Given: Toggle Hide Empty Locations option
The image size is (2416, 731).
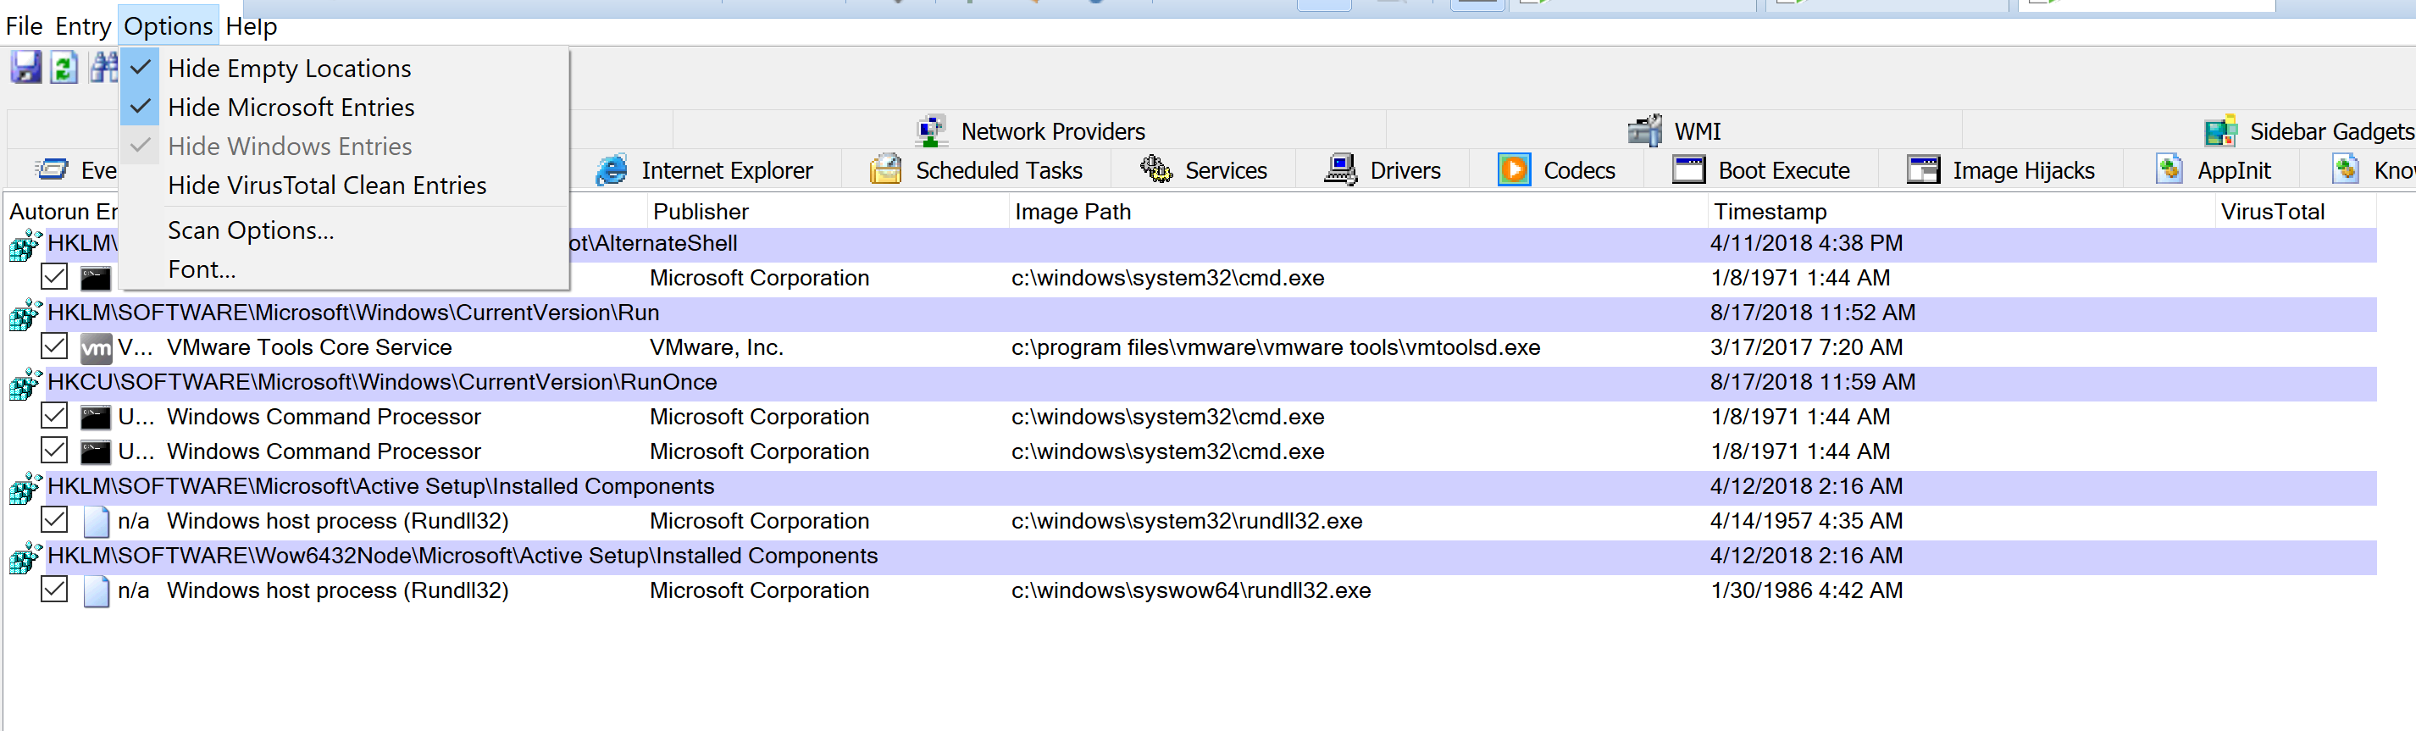Looking at the screenshot, I should point(289,68).
